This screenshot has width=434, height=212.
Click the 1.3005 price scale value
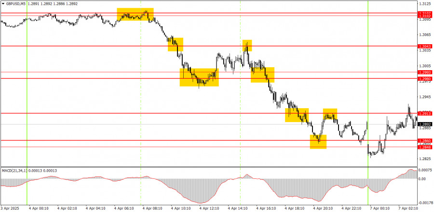[x=425, y=66]
